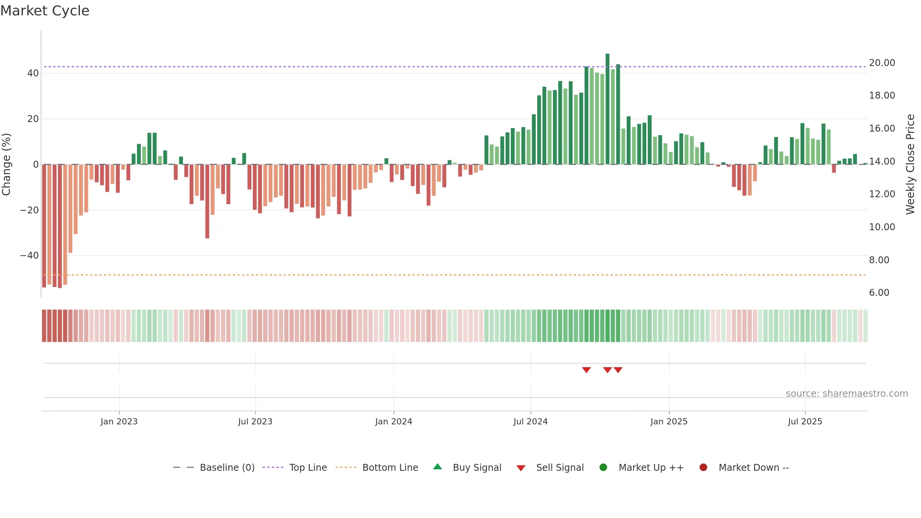Click the Market Cycle chart title
Image resolution: width=921 pixels, height=518 pixels.
(x=45, y=11)
